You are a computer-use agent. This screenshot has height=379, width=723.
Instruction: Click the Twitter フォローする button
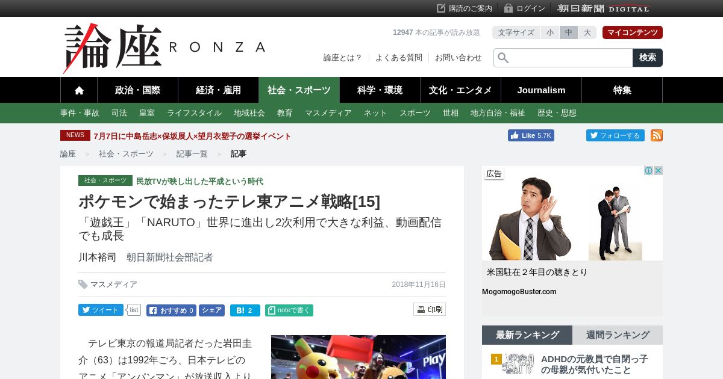coord(615,135)
